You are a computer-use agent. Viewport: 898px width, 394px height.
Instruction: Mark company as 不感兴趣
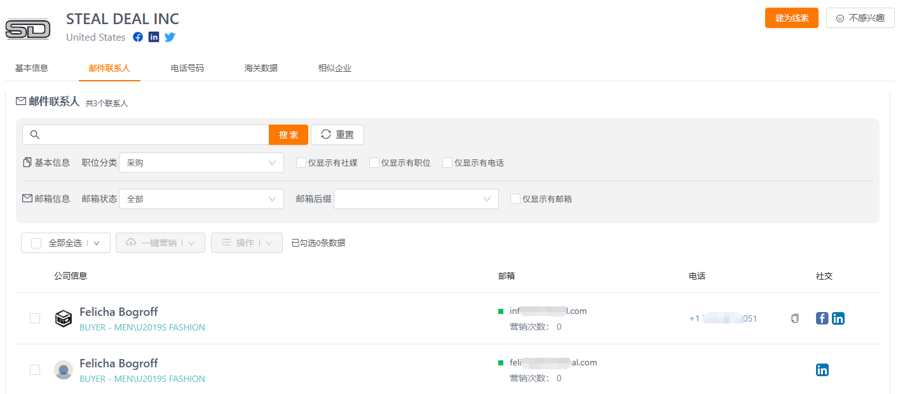[861, 18]
